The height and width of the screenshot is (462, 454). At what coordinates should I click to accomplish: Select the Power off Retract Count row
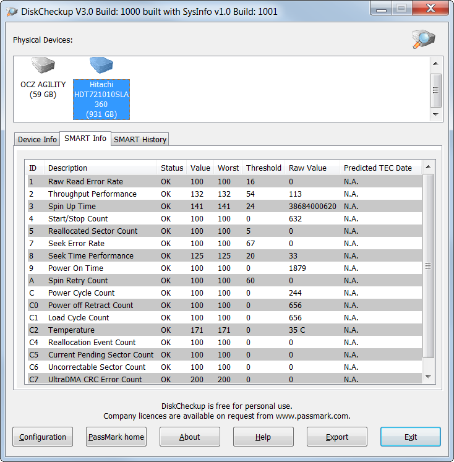(225, 306)
